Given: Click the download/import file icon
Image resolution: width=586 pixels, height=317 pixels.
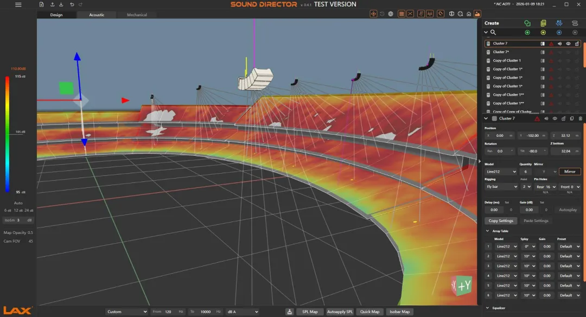Looking at the screenshot, I should (61, 4).
